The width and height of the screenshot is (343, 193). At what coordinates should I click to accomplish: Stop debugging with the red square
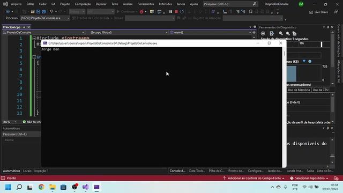tap(176, 12)
